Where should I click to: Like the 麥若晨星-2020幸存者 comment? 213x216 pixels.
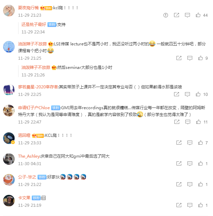click(x=198, y=94)
